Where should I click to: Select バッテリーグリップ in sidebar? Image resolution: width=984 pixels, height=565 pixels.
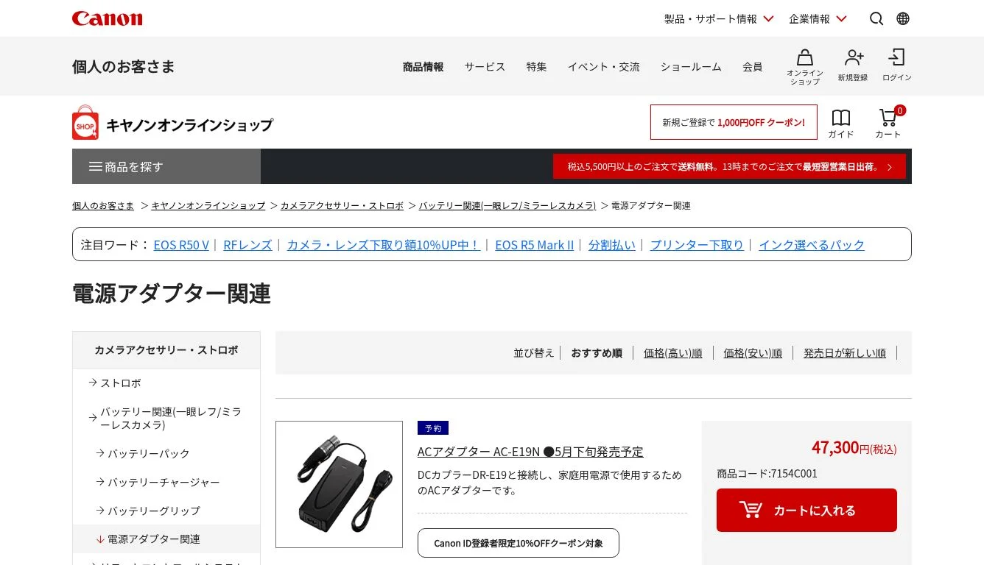click(154, 511)
